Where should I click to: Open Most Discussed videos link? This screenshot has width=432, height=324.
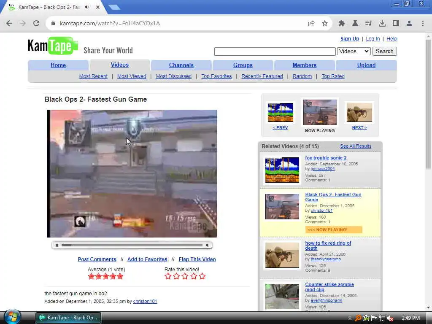(173, 76)
